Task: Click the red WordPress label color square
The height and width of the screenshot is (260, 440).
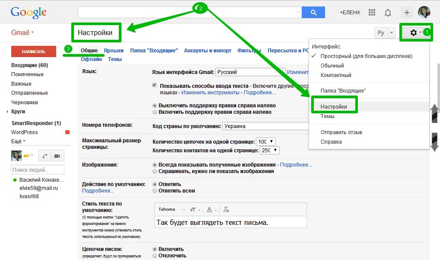Action: tap(67, 132)
